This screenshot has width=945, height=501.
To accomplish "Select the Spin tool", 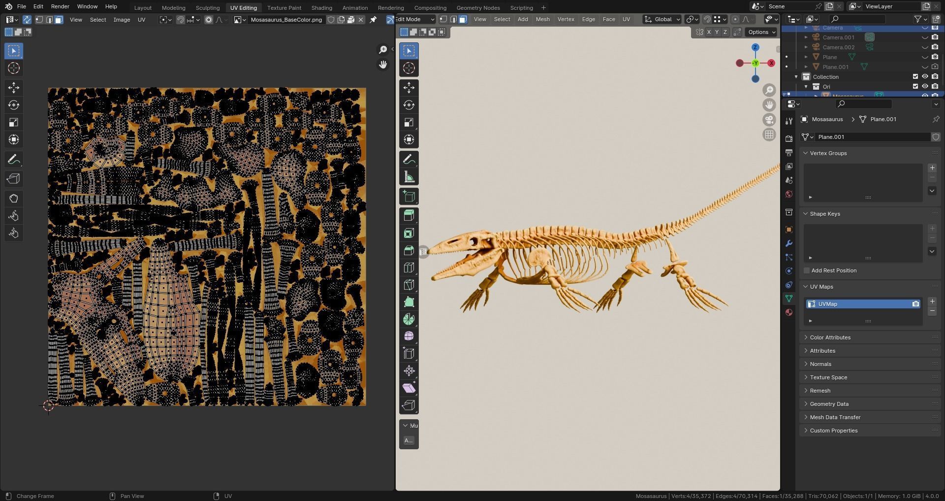I will 409,319.
